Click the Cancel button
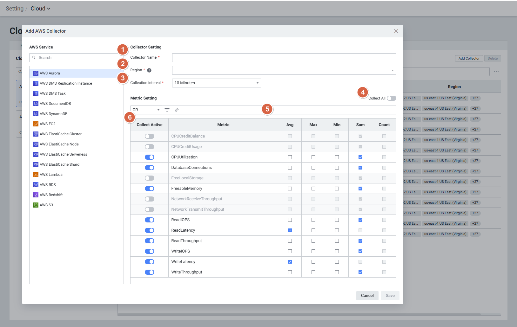Viewport: 517px width, 327px height. 367,296
